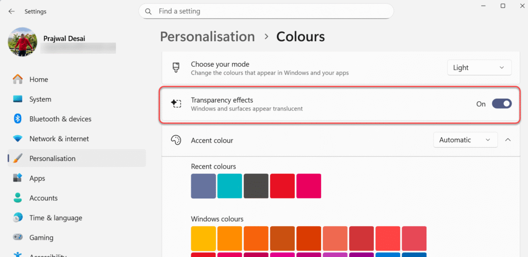Focus the Find a setting search box
This screenshot has height=257, width=528.
click(x=266, y=11)
